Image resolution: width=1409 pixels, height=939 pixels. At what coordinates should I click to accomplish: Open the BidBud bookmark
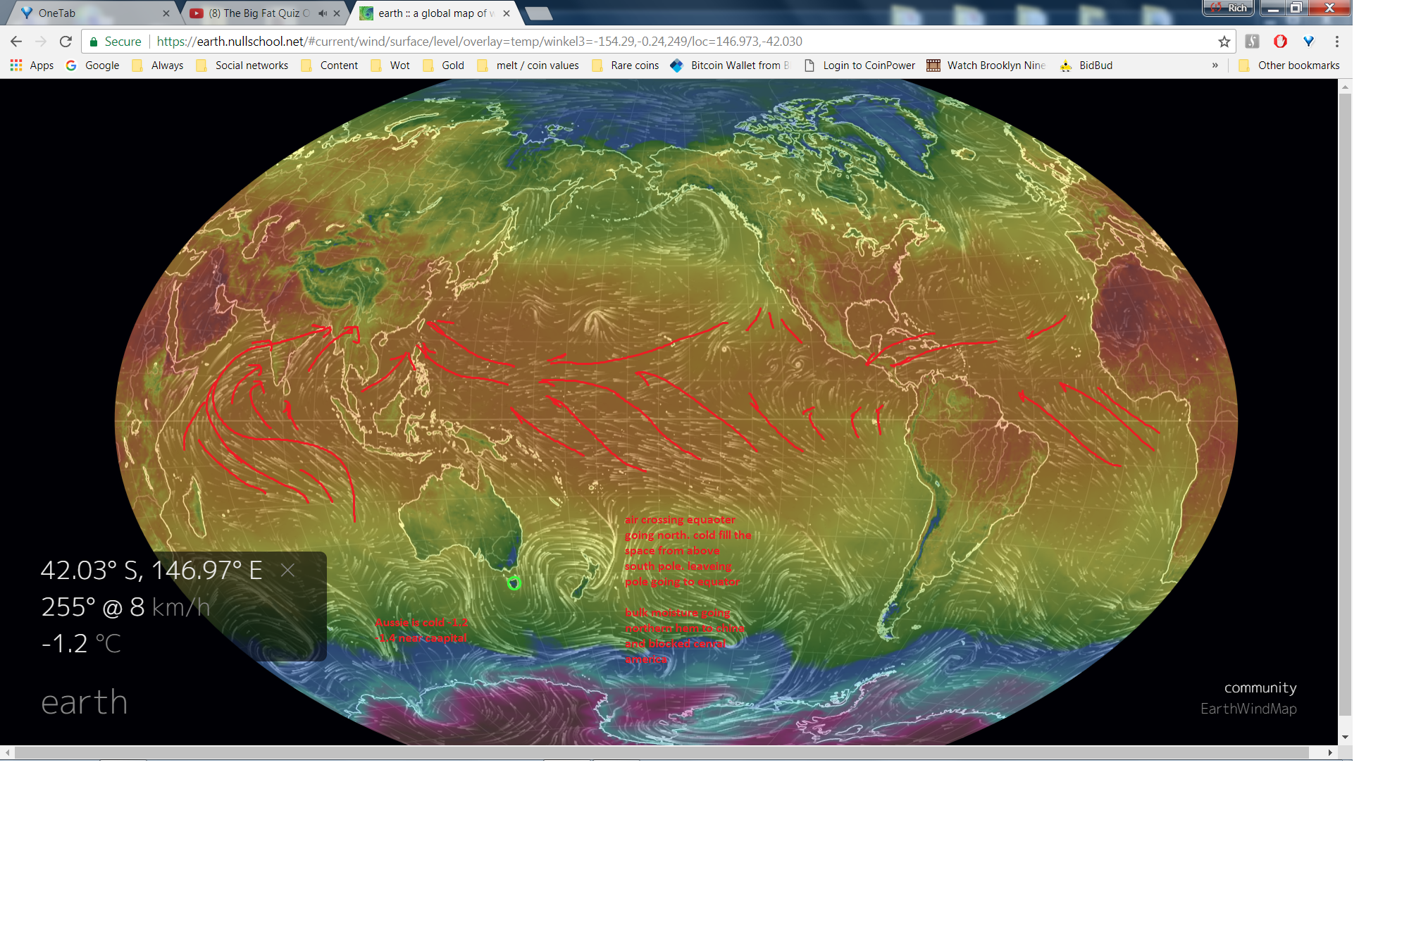[x=1086, y=66]
